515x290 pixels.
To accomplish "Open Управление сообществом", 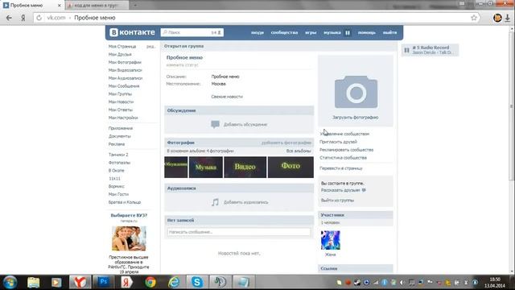I will (x=344, y=134).
